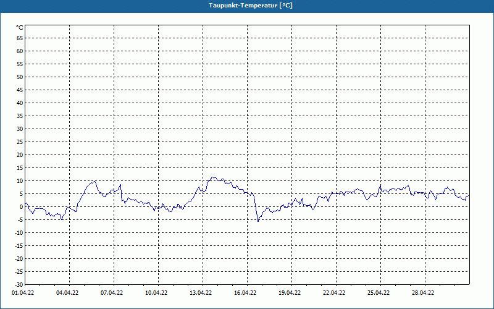Select the 01.04.22 date label
The height and width of the screenshot is (309, 494).
coord(23,293)
